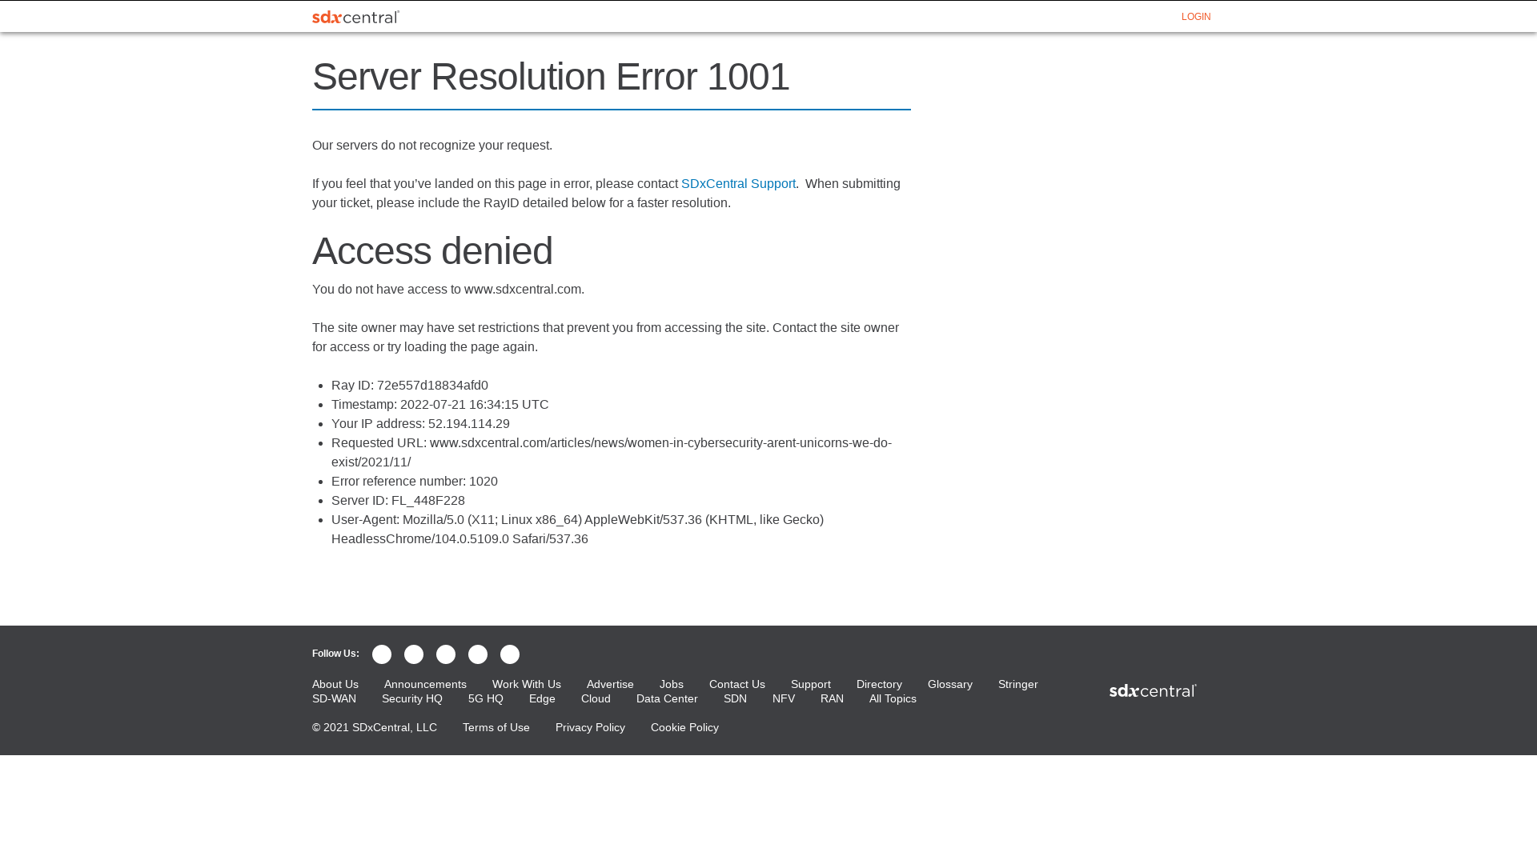The image size is (1537, 864).
Task: Open the Cookie Policy link
Action: 684,728
